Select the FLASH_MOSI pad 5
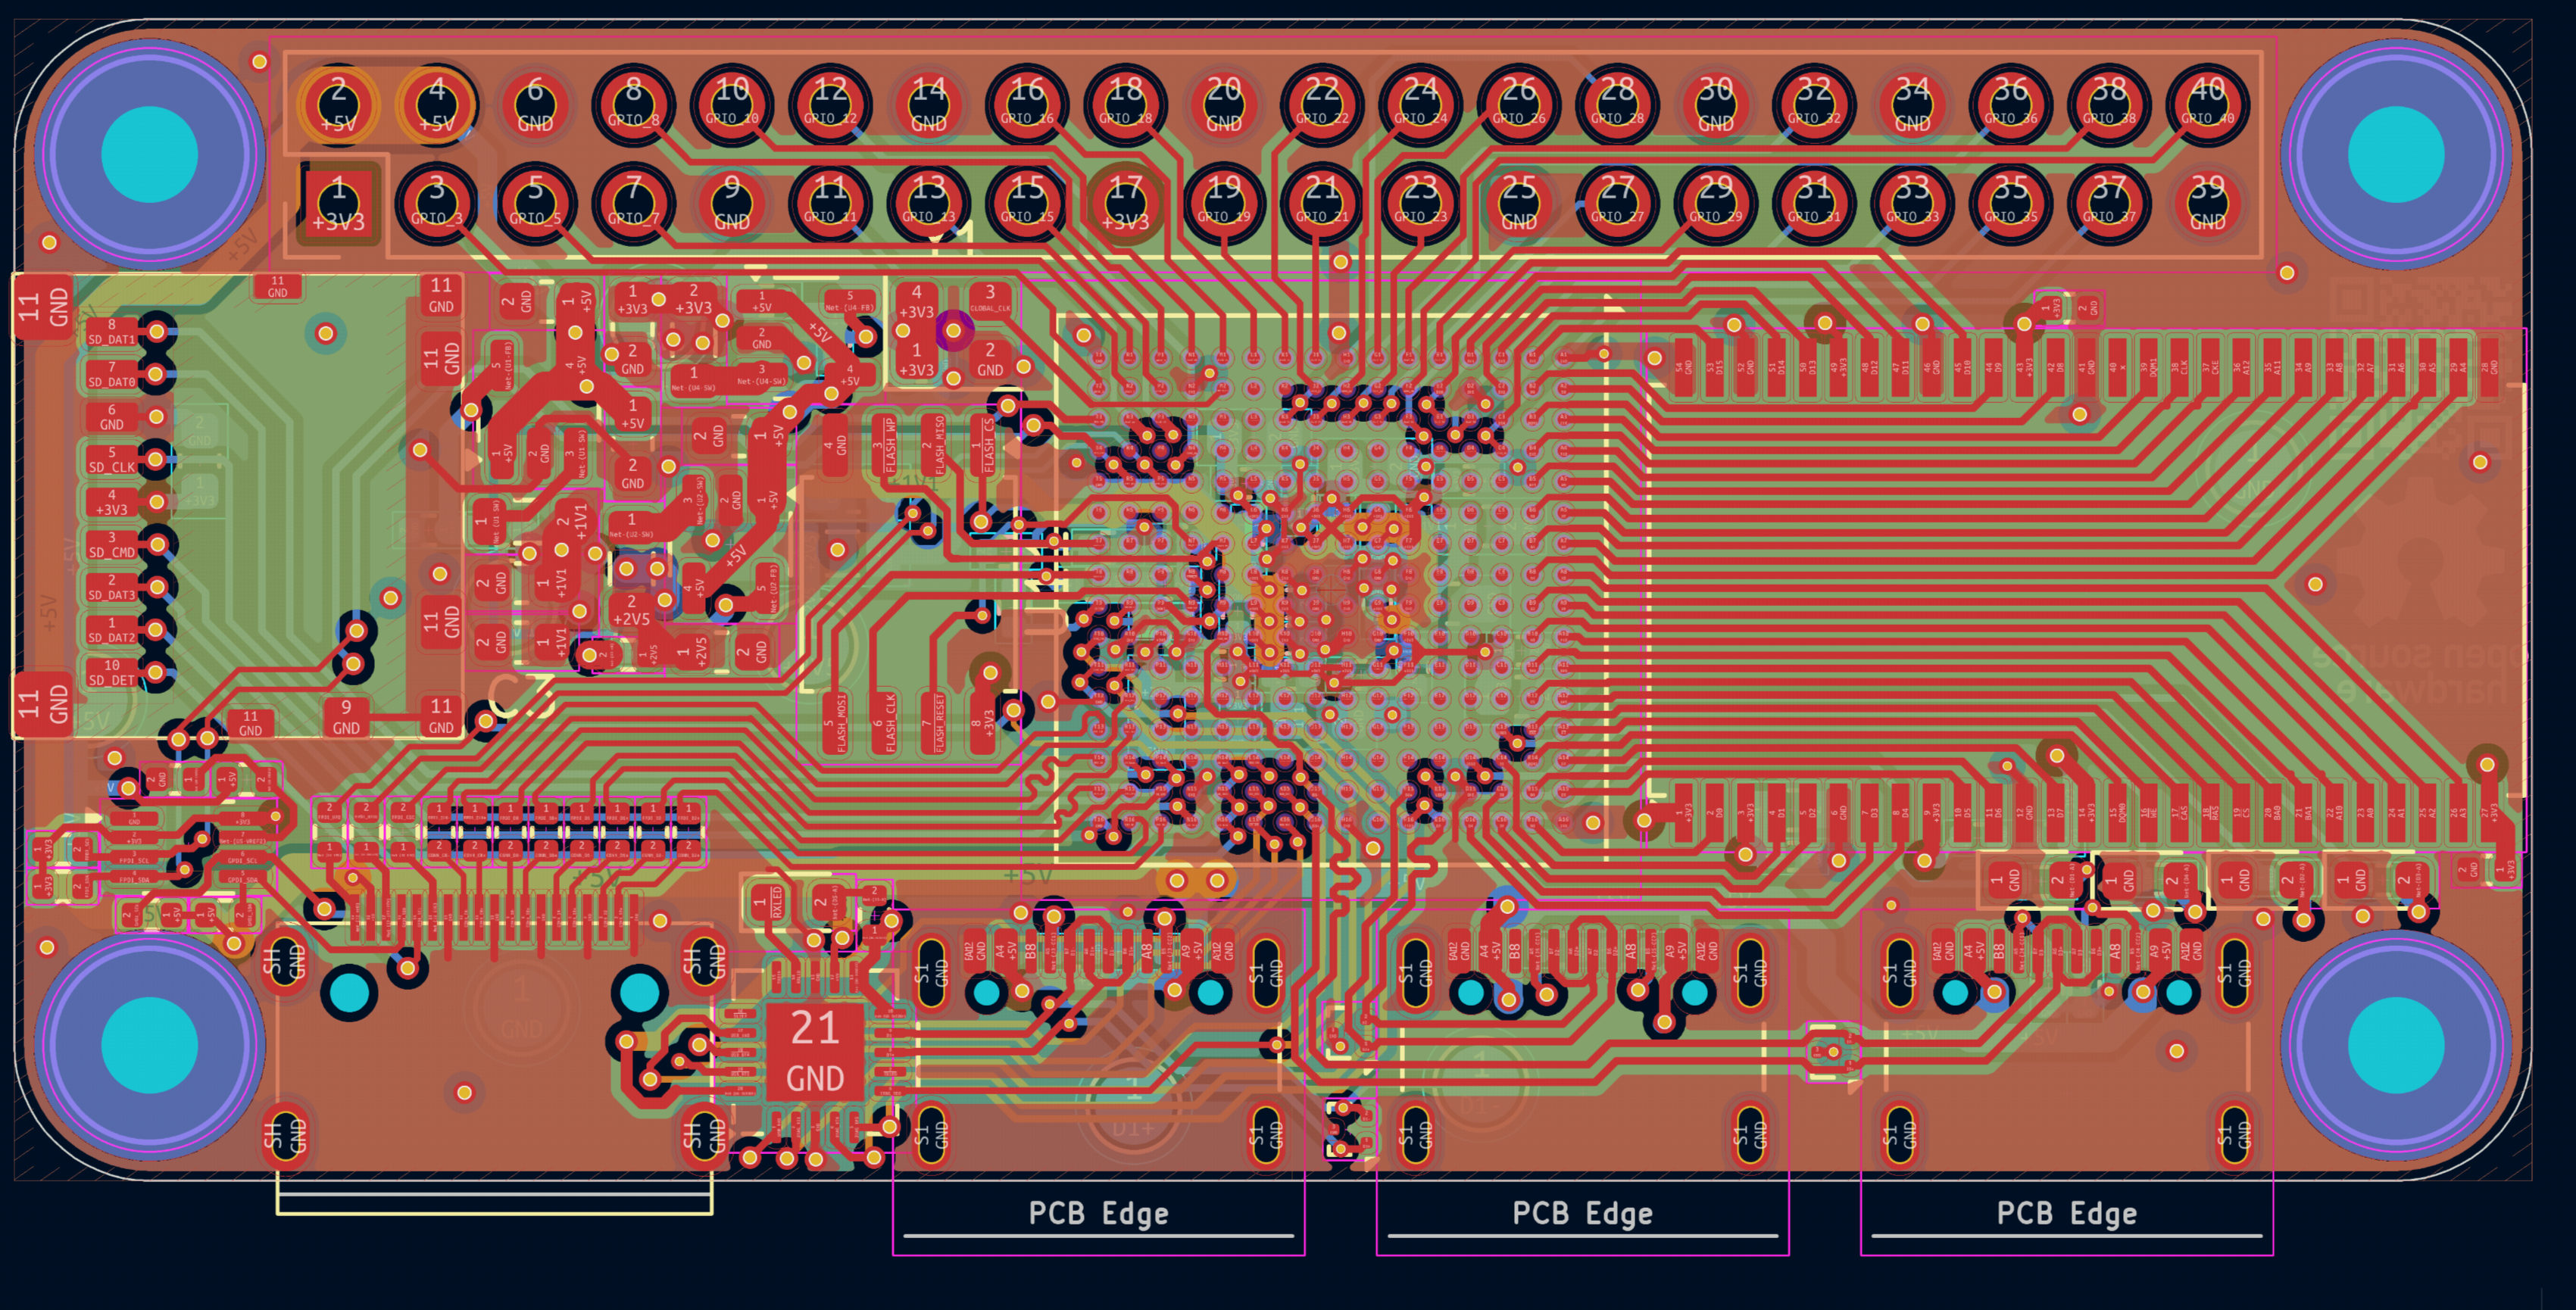Viewport: 2576px width, 1310px height. [x=834, y=722]
